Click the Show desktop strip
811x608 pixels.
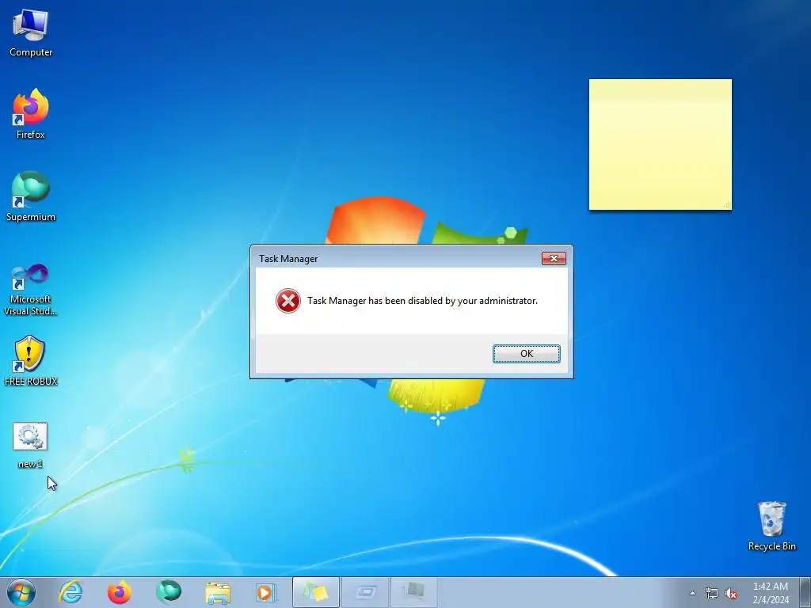(x=805, y=592)
